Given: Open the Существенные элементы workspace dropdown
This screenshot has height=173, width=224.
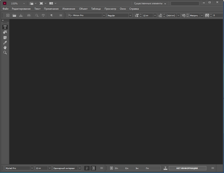Looking at the screenshot, I should (150, 3).
